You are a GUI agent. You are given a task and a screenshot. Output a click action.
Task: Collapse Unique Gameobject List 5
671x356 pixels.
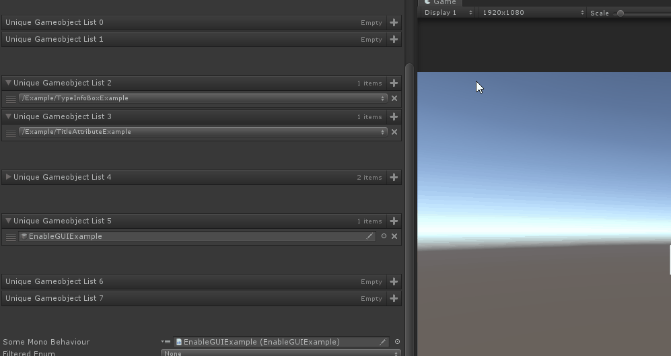(x=8, y=220)
